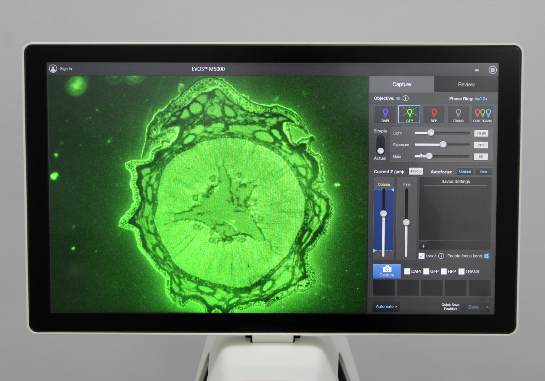Screen dimensions: 545x381
Task: Click the Gain slider handle
Action: (x=429, y=156)
